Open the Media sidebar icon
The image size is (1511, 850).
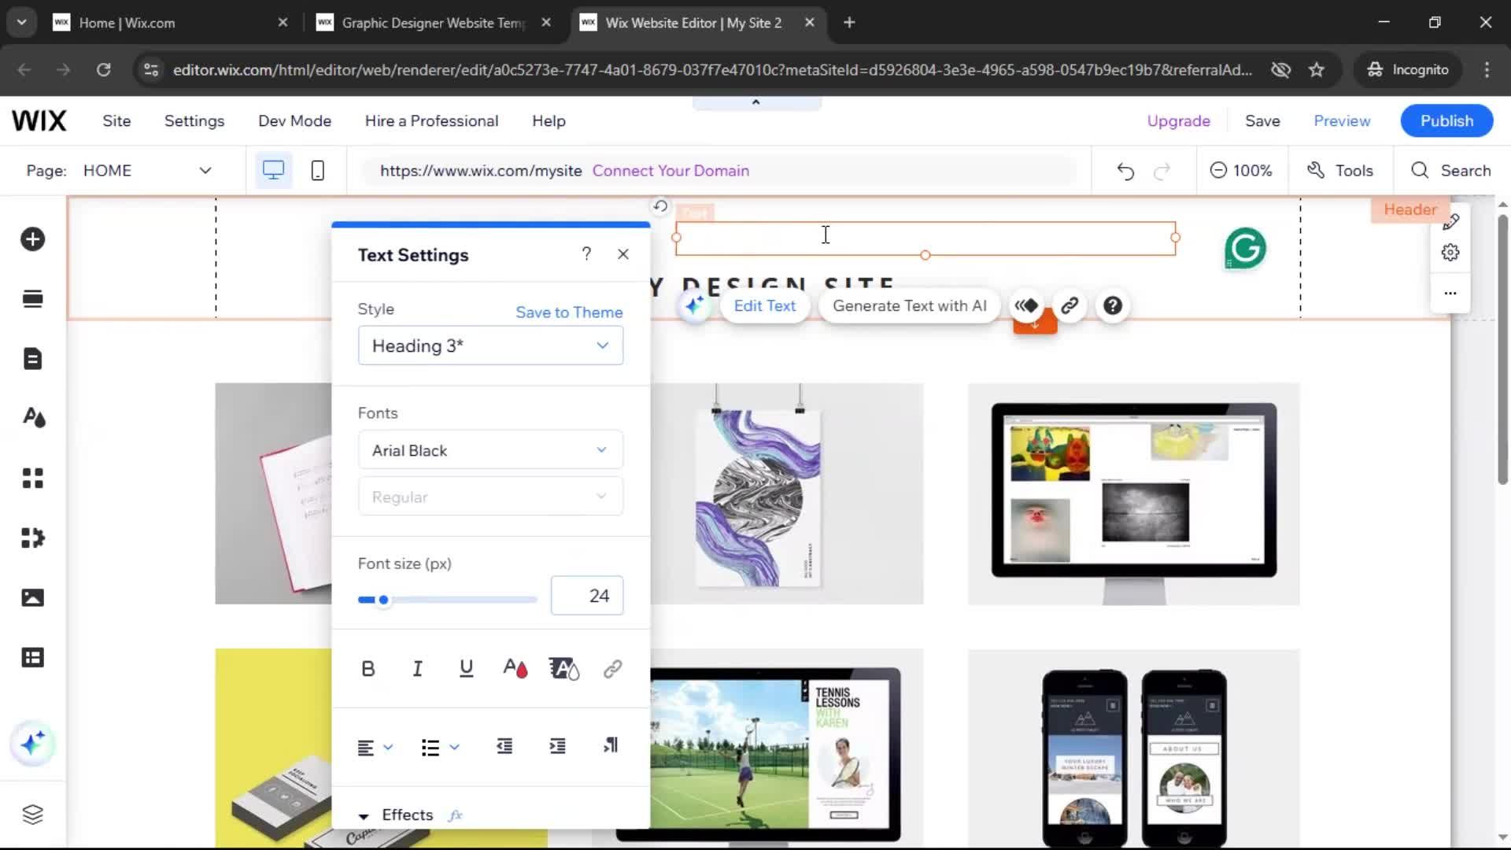pos(33,597)
